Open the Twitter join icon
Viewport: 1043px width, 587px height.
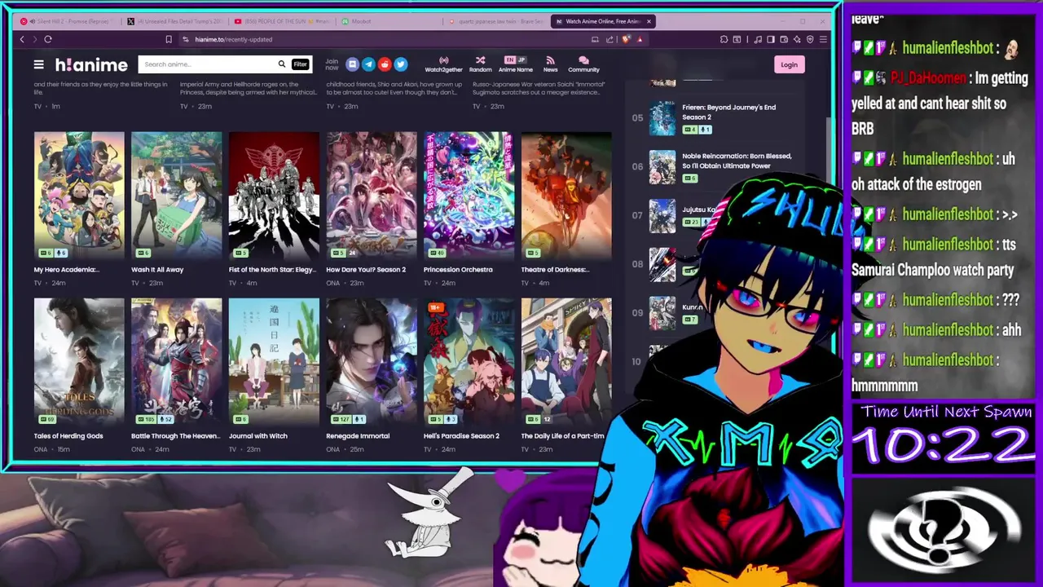click(400, 64)
